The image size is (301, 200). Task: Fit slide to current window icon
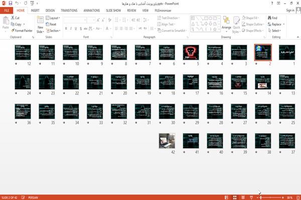click(x=298, y=197)
